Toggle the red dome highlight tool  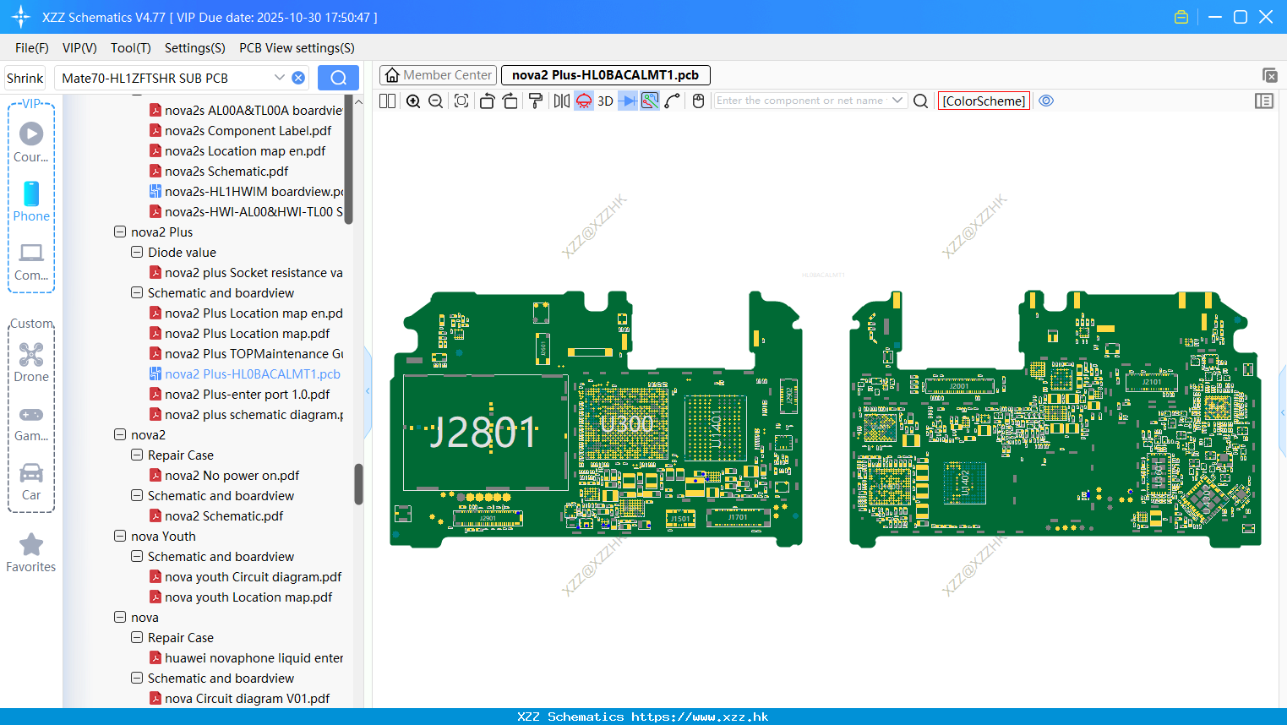(x=584, y=101)
